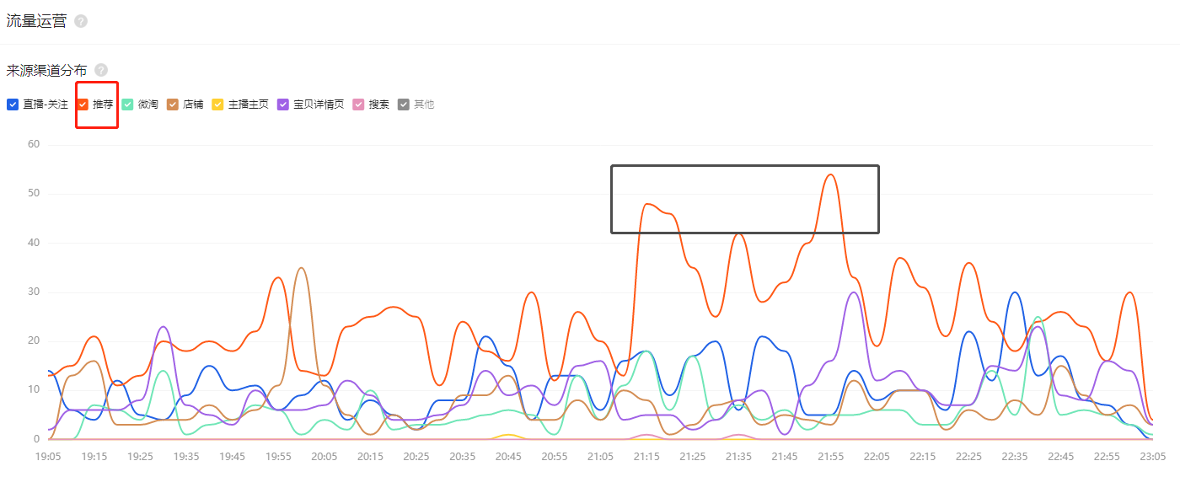Uncheck the pink 搜索 checkbox
The image size is (1180, 477).
[x=358, y=105]
